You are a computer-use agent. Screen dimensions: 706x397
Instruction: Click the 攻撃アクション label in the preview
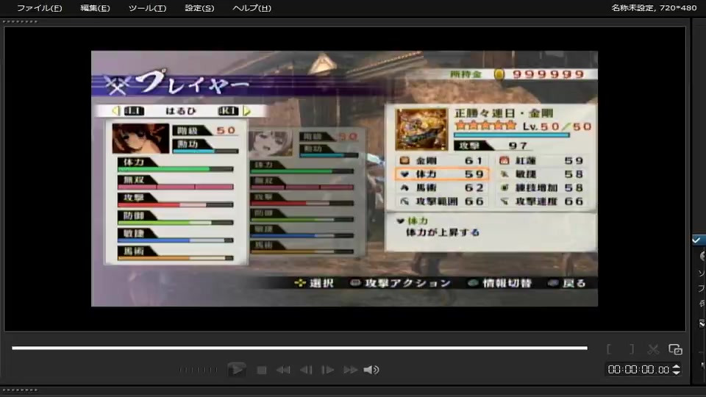click(x=407, y=283)
